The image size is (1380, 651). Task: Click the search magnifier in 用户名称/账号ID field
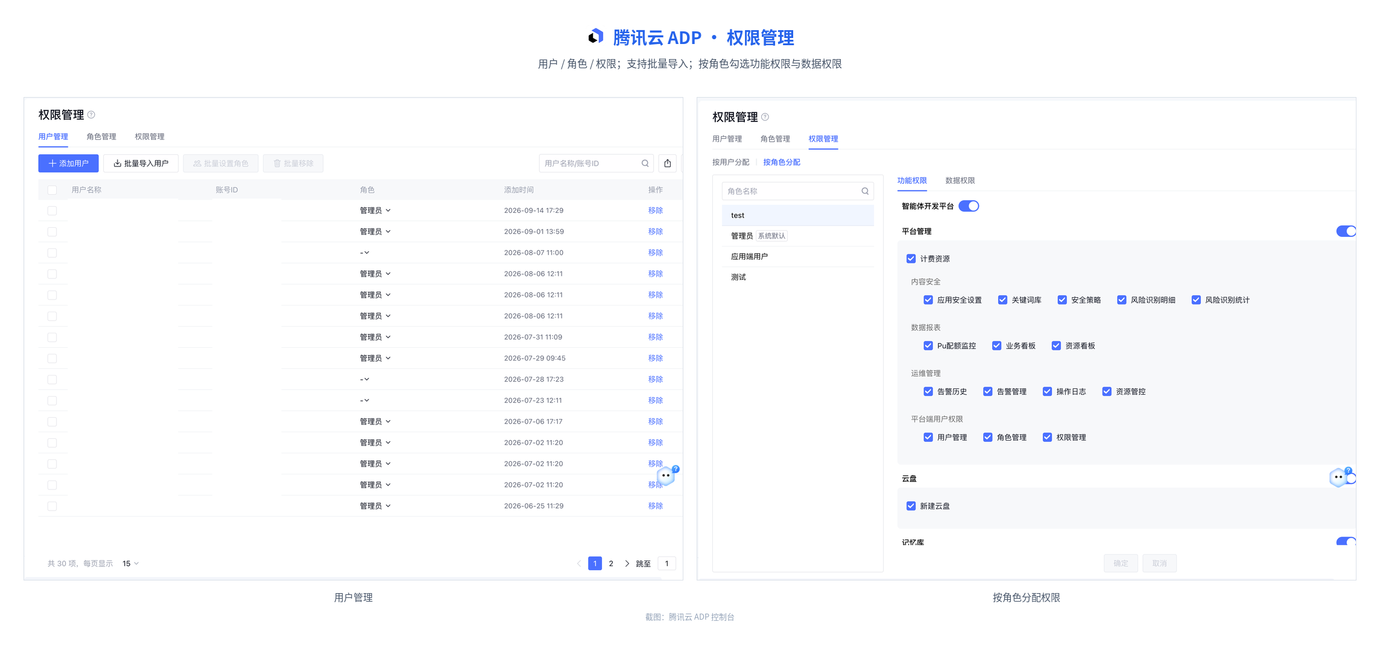coord(645,163)
